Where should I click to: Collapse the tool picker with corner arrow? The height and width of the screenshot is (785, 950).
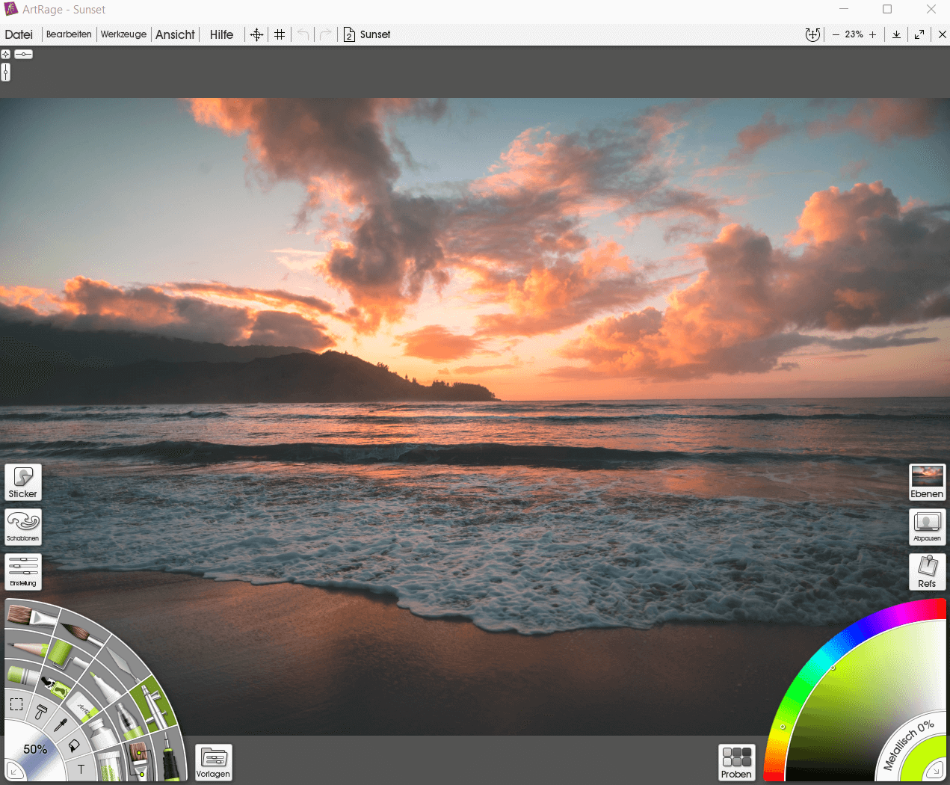pos(13,771)
